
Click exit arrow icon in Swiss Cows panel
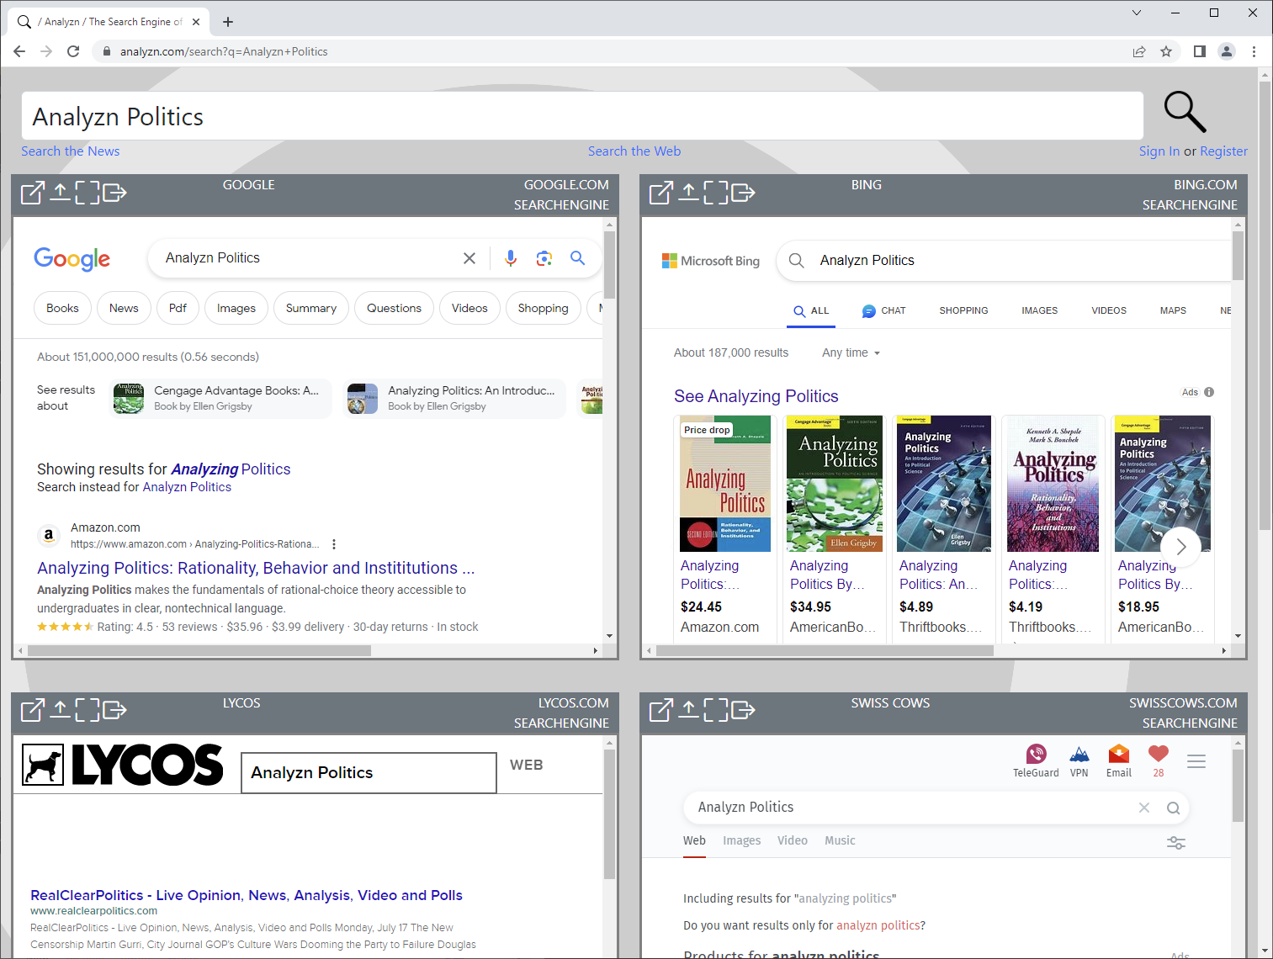[743, 711]
